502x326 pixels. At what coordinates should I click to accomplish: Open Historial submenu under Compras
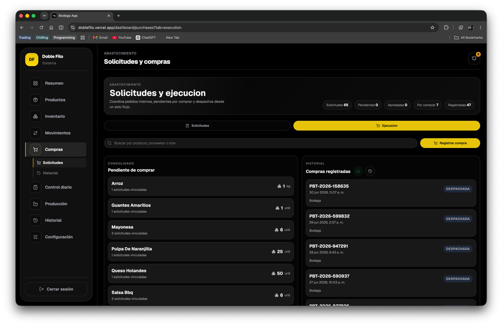(x=60, y=173)
